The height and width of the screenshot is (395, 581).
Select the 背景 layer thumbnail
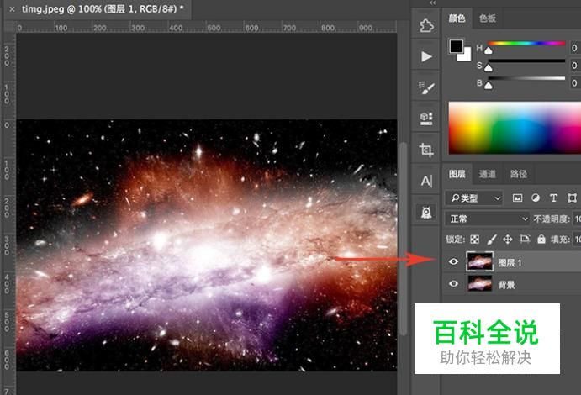coord(480,284)
